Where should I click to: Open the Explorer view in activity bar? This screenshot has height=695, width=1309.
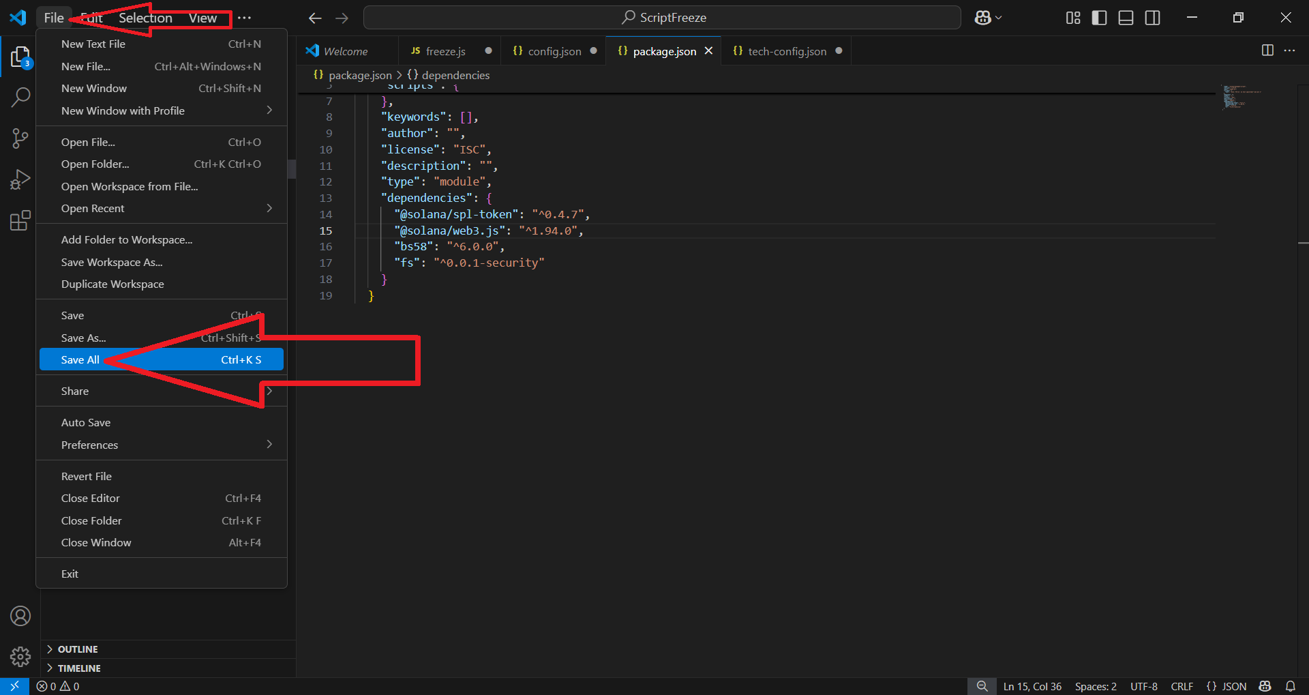[x=20, y=57]
